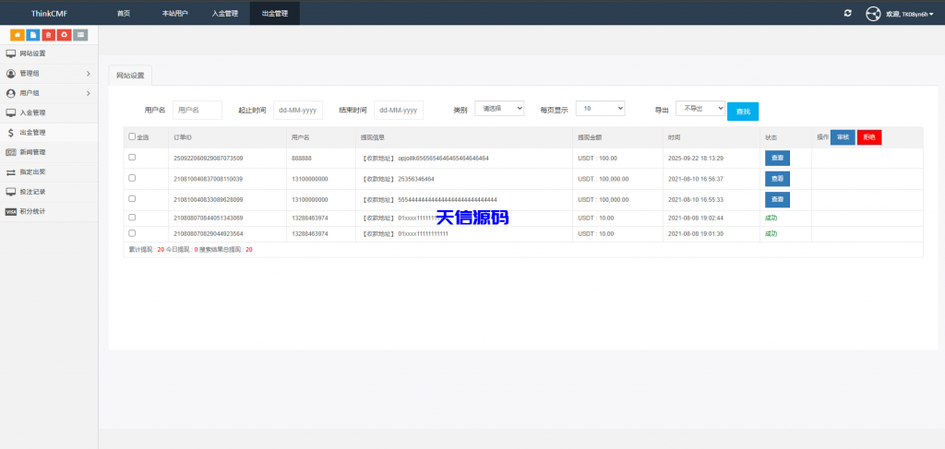Viewport: 945px width, 449px height.
Task: Switch to the 网站设置 tab
Action: (130, 76)
